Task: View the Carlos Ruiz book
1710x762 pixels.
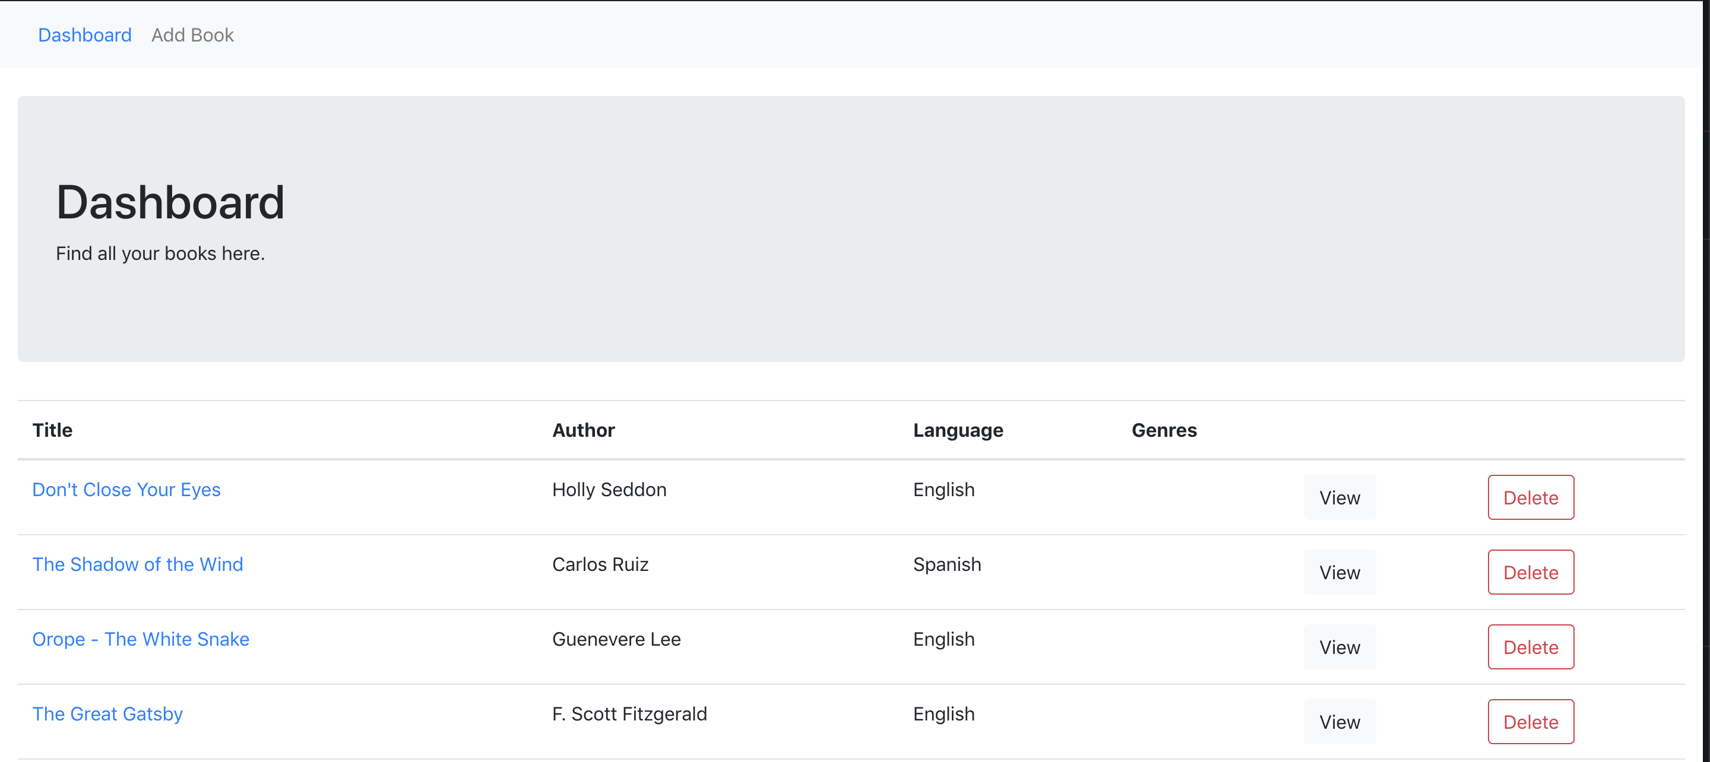Action: pos(1339,573)
